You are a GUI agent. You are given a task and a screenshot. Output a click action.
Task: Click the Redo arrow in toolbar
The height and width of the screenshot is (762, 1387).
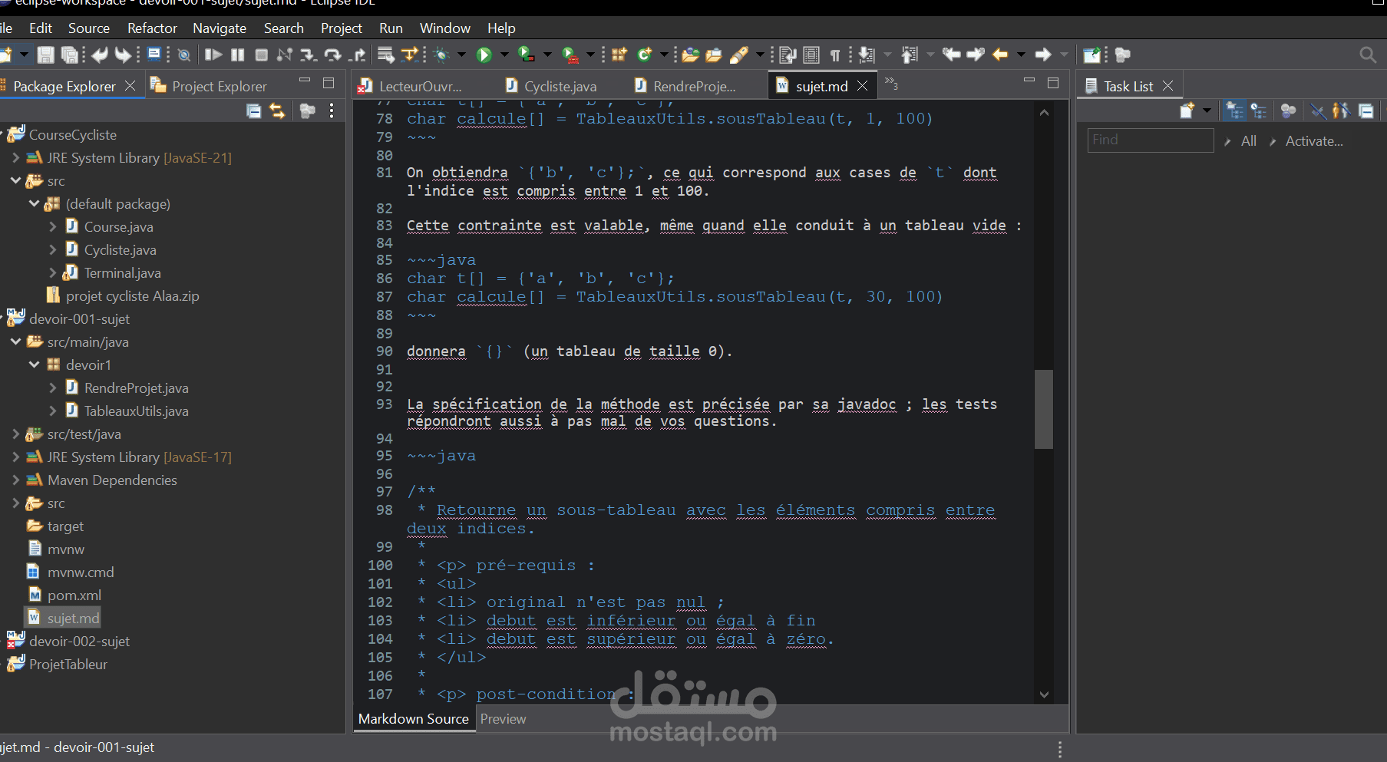[x=123, y=55]
